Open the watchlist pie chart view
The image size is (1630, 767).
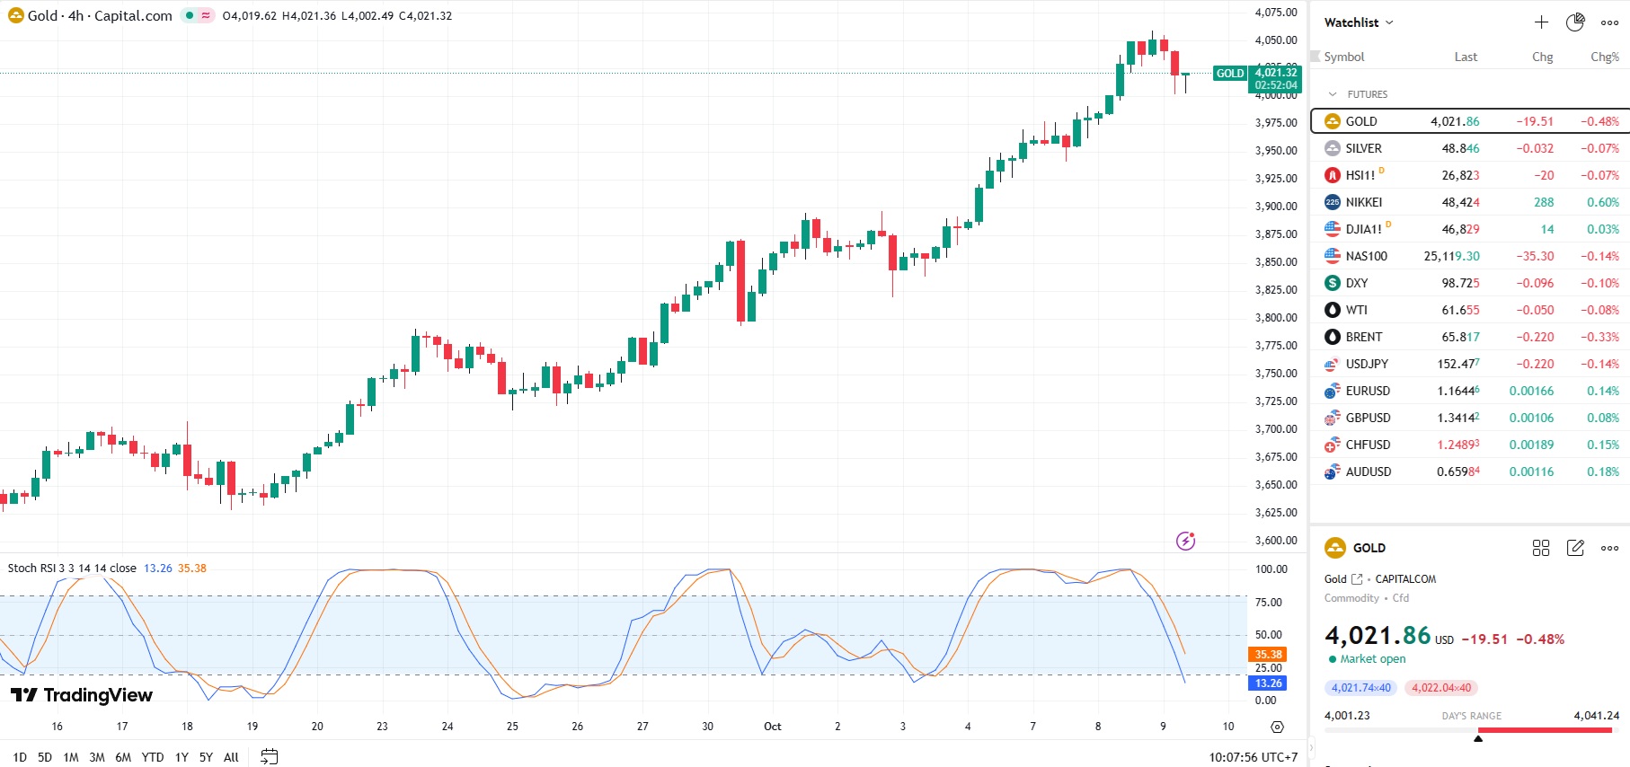pyautogui.click(x=1575, y=22)
